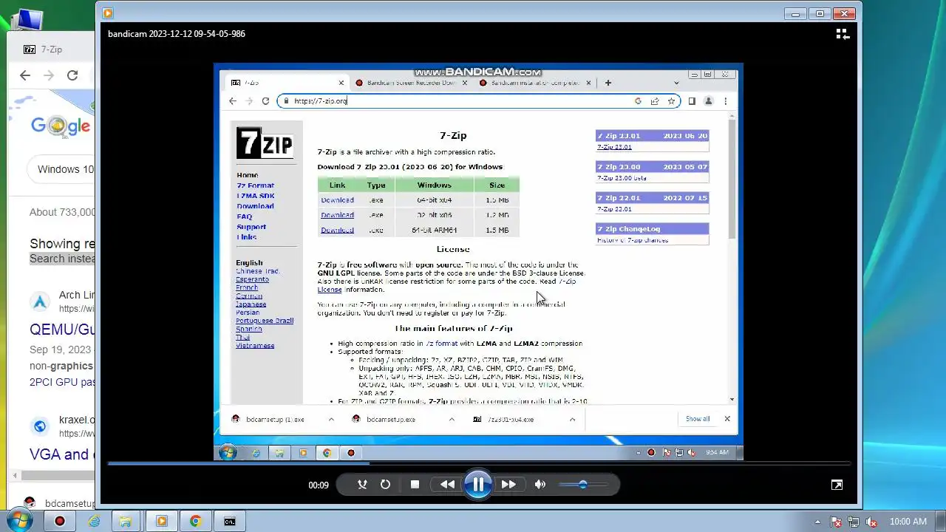Open the VGA and search result link

point(62,454)
